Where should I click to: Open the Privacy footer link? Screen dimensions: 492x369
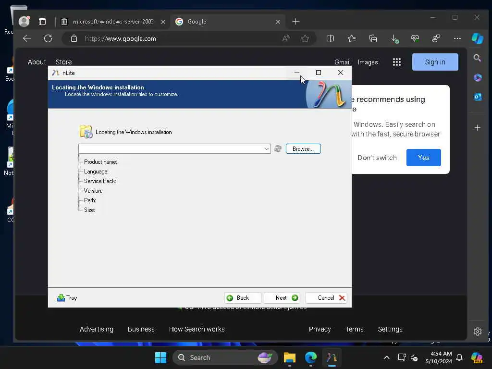(320, 329)
